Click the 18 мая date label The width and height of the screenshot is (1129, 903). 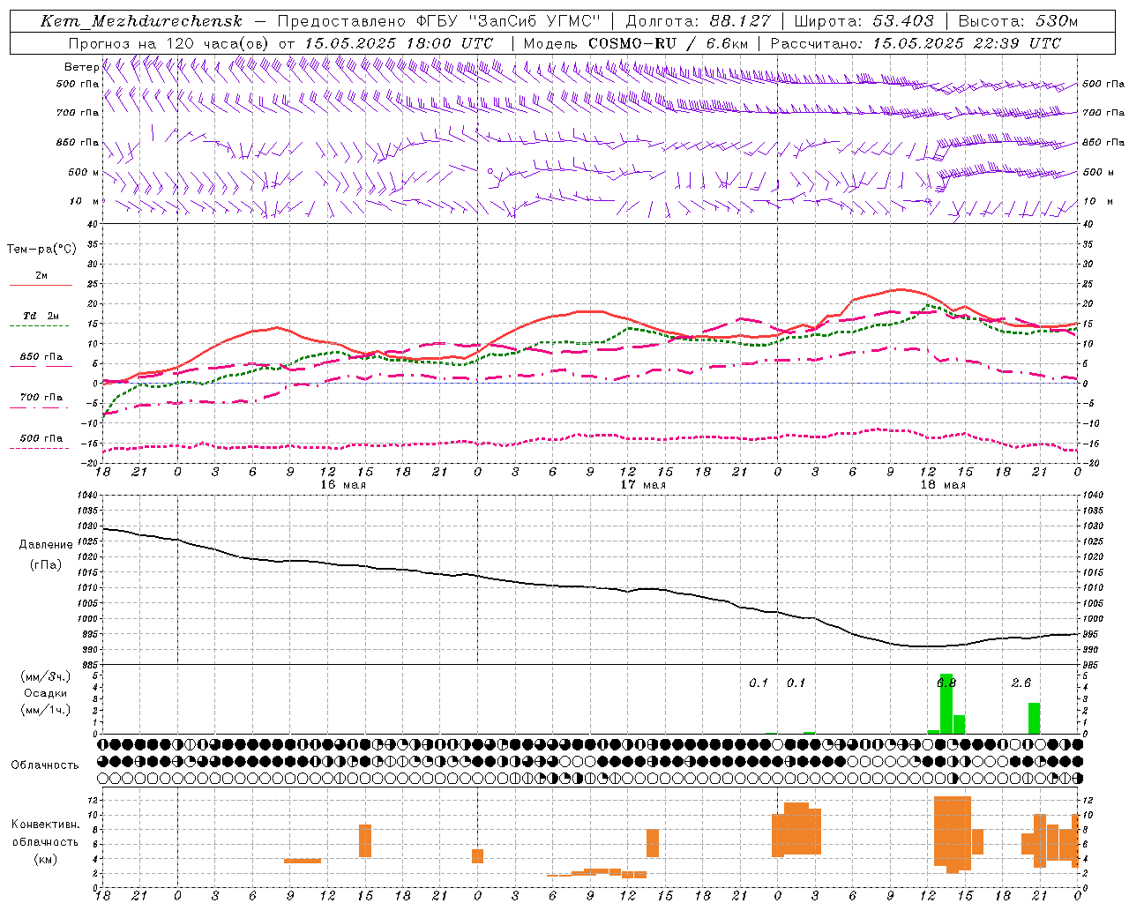[943, 485]
